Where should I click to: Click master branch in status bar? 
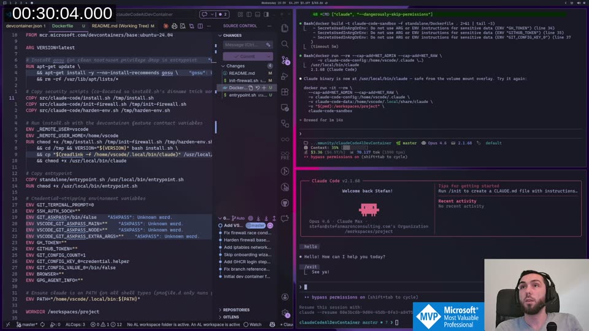coord(26,324)
